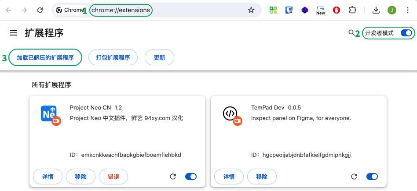Screen dimensions: 417x191
Task: Turn off the 开发者模式 toggle
Action: pyautogui.click(x=406, y=33)
